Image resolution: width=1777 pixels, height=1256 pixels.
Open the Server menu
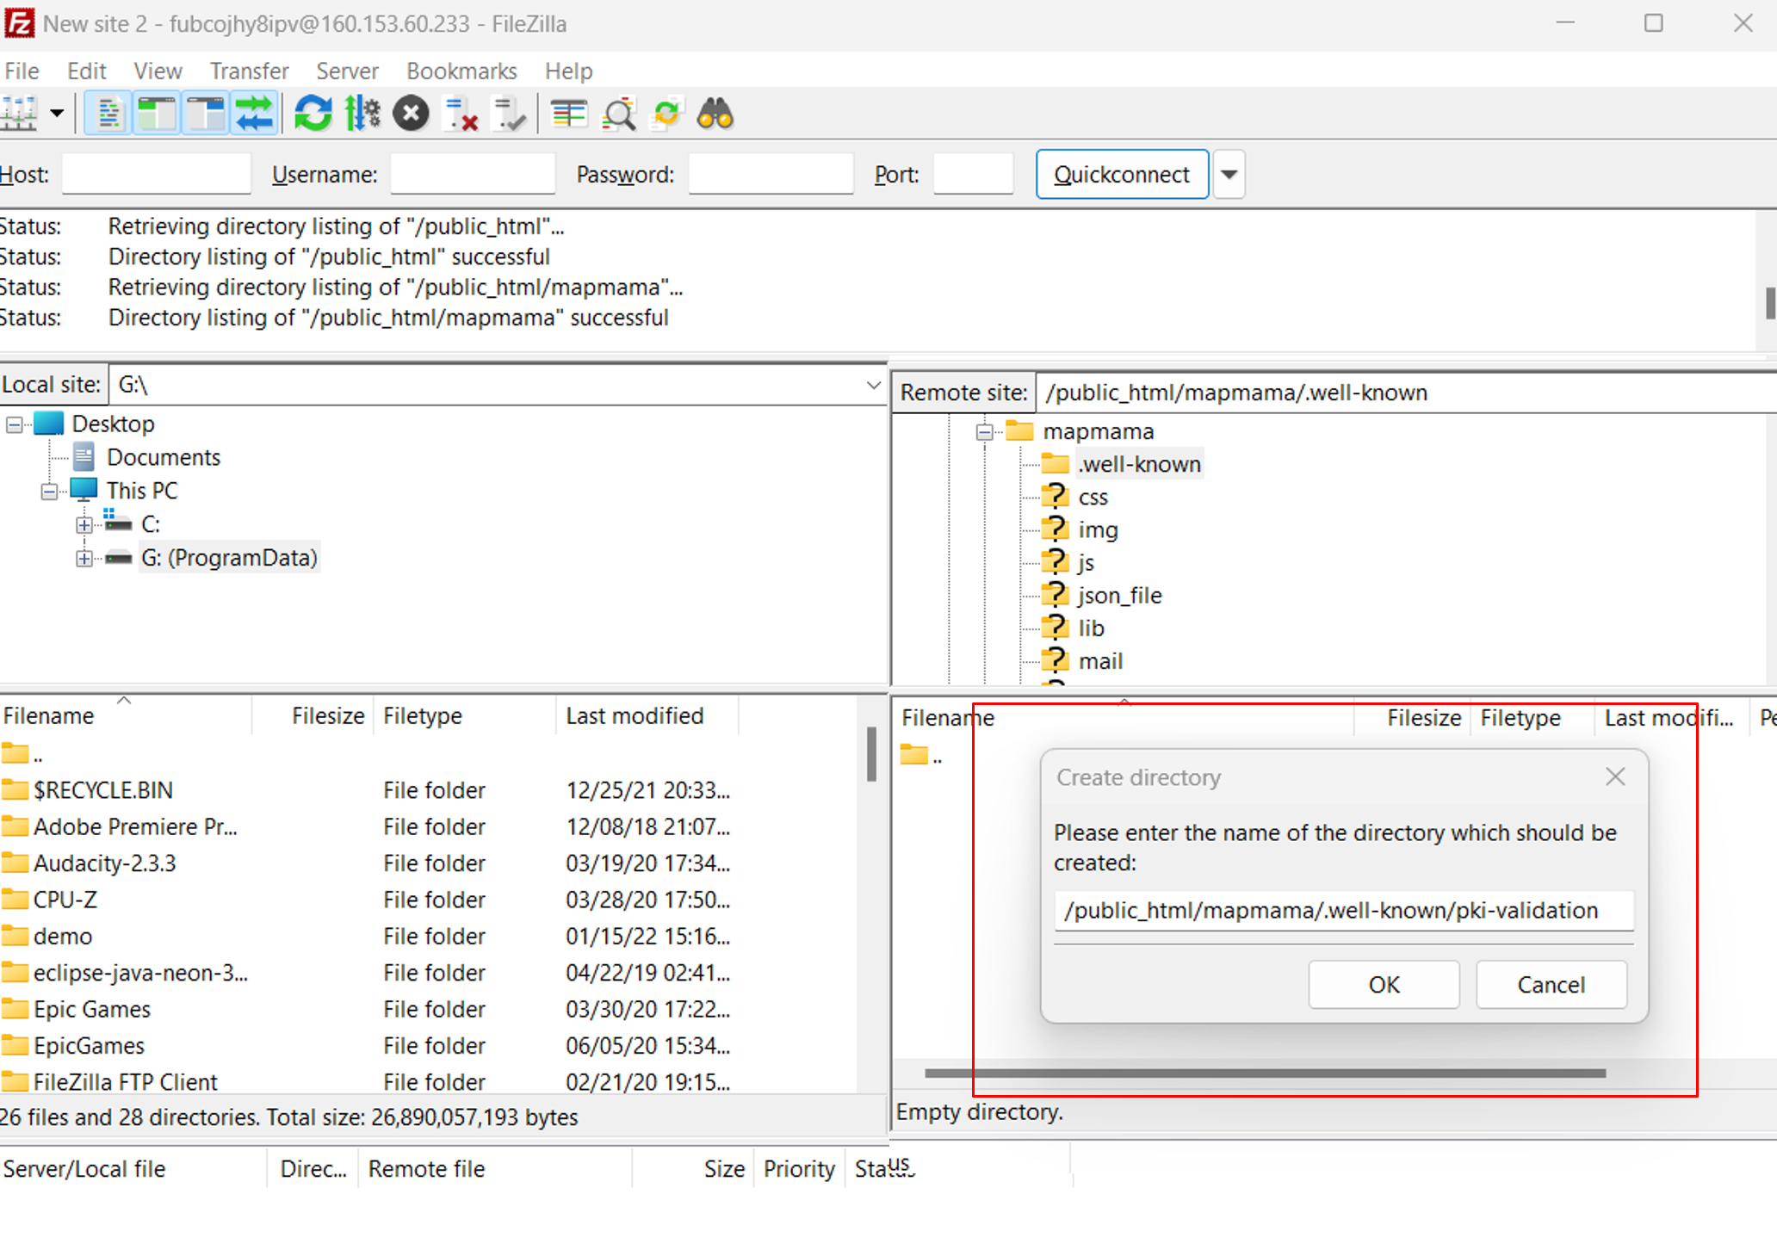coord(347,71)
